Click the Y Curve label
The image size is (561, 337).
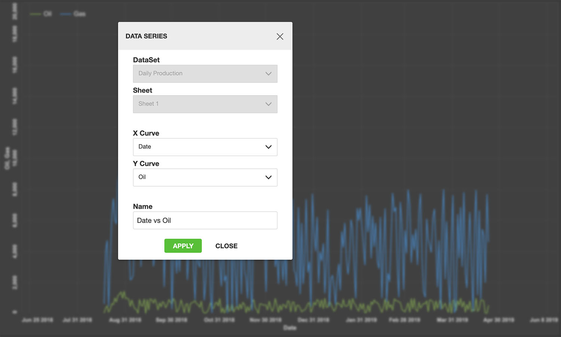[x=146, y=163]
